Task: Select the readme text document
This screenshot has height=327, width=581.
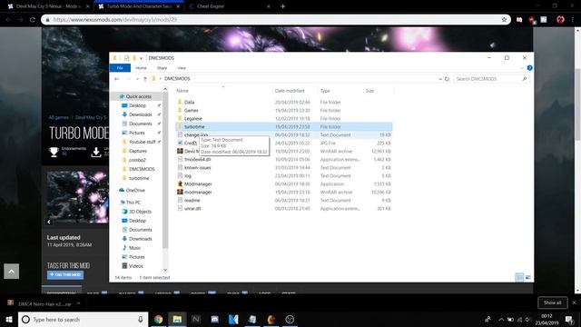Action: pyautogui.click(x=192, y=200)
